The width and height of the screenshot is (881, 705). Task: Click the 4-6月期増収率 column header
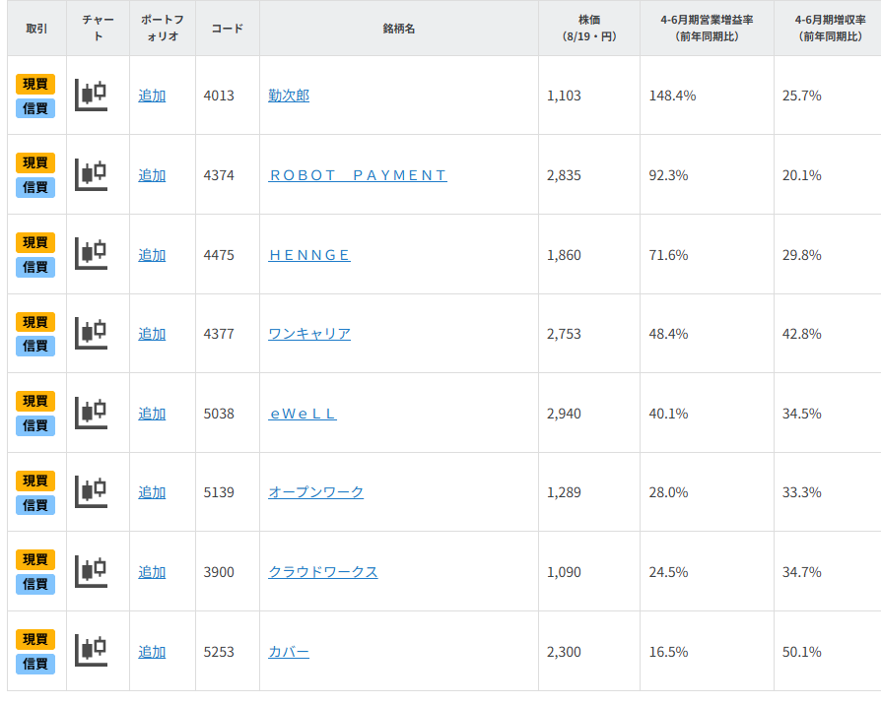830,29
